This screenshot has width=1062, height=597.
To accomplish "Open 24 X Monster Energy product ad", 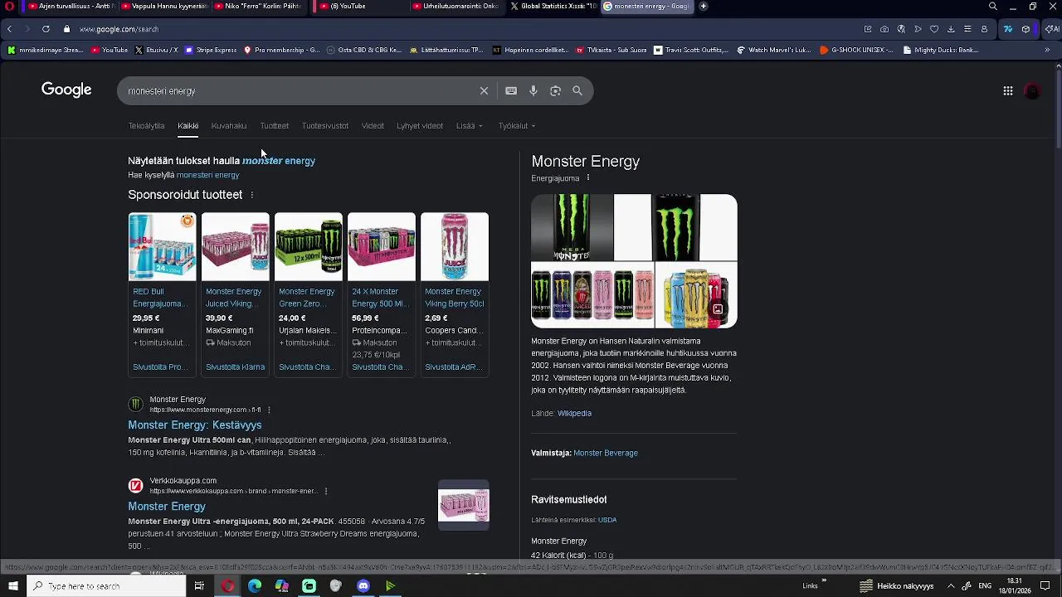I will point(381,294).
